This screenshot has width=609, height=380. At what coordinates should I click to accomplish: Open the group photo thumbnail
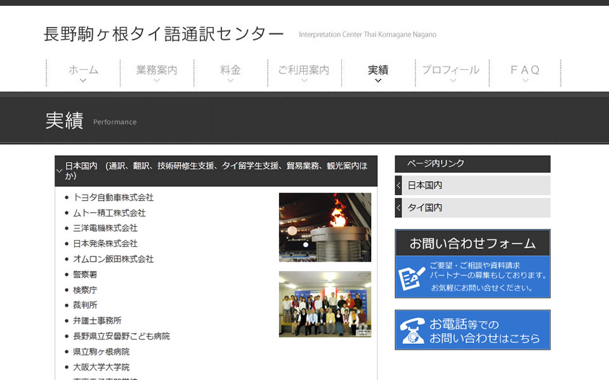(325, 304)
